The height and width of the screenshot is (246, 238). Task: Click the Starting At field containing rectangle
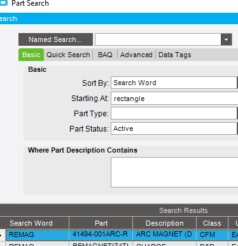click(x=174, y=99)
